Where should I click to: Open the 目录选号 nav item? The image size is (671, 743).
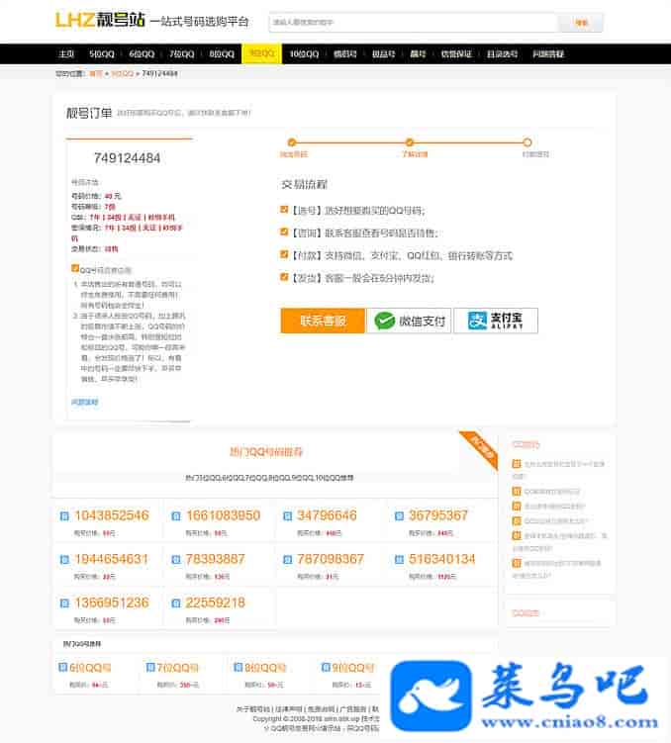tap(502, 54)
